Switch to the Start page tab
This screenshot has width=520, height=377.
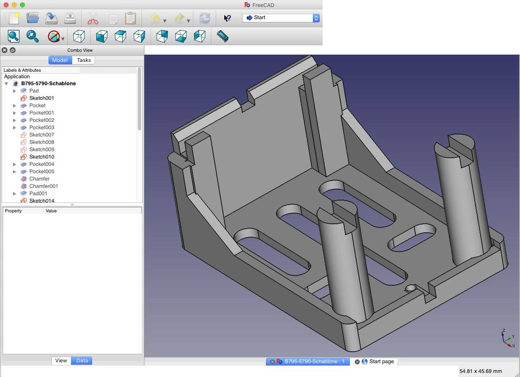click(x=381, y=362)
